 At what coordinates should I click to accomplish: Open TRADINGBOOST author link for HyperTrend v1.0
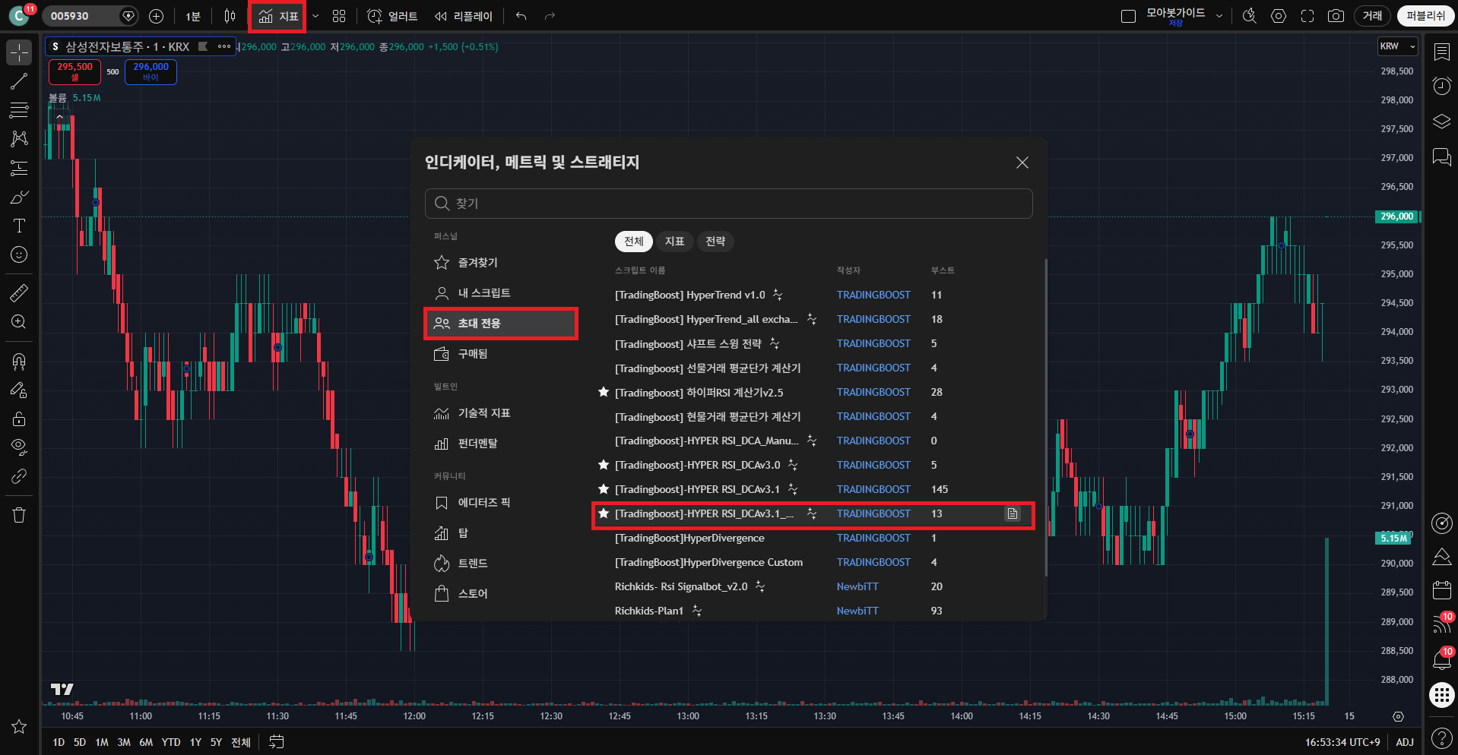point(873,295)
